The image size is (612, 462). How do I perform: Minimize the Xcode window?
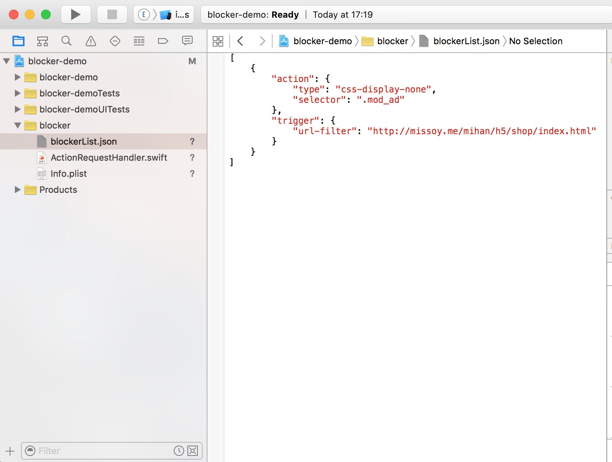(x=30, y=14)
